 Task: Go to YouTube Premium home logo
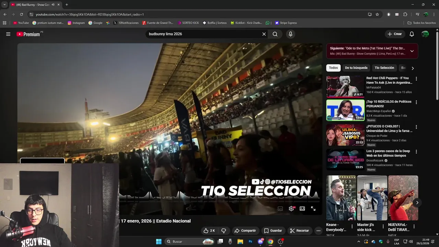pos(28,34)
